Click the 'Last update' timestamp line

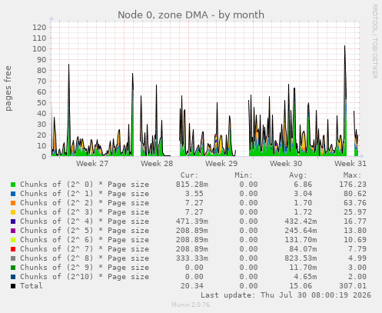click(x=286, y=295)
